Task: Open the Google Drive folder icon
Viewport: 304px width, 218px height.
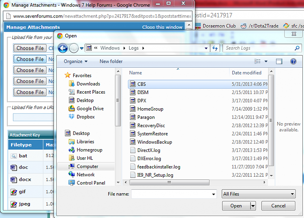Action: [x=71, y=108]
